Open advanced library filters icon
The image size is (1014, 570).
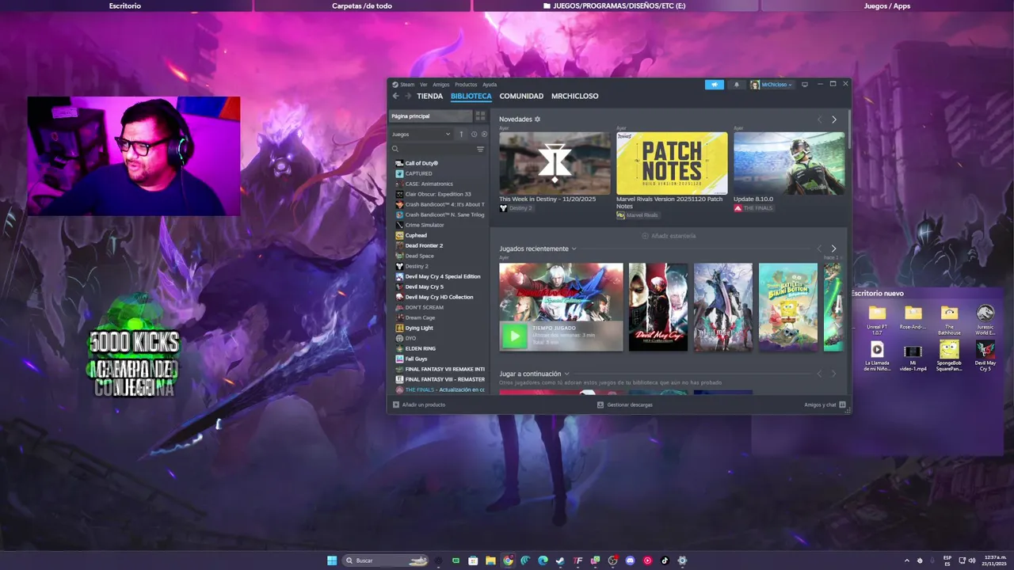point(480,149)
